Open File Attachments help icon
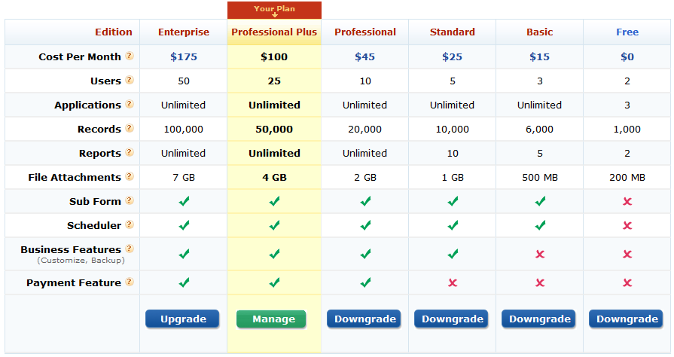Screen dimensions: 674x357 tap(130, 177)
